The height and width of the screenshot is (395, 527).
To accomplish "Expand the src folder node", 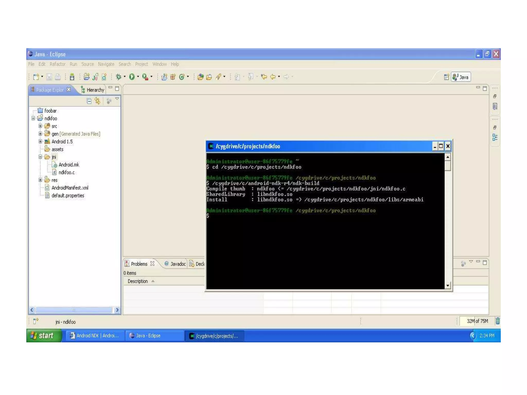I will tap(40, 126).
